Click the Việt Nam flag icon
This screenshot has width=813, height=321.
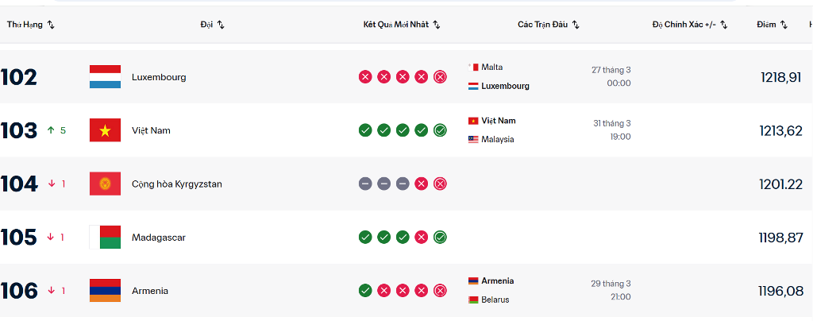pyautogui.click(x=105, y=130)
